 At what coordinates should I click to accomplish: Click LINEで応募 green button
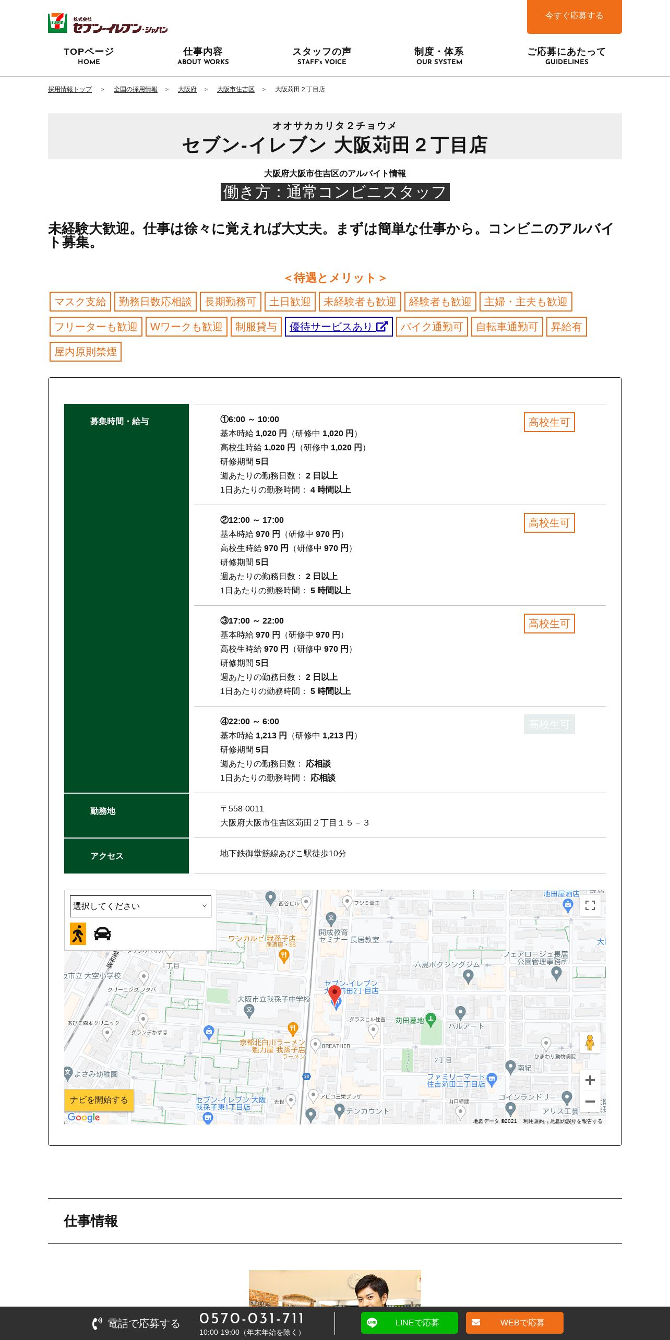(x=409, y=1322)
